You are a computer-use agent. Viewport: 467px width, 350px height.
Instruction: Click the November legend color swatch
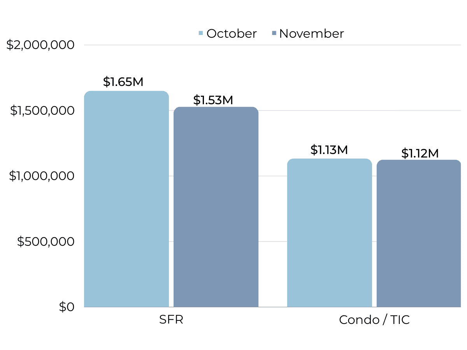[x=274, y=33]
